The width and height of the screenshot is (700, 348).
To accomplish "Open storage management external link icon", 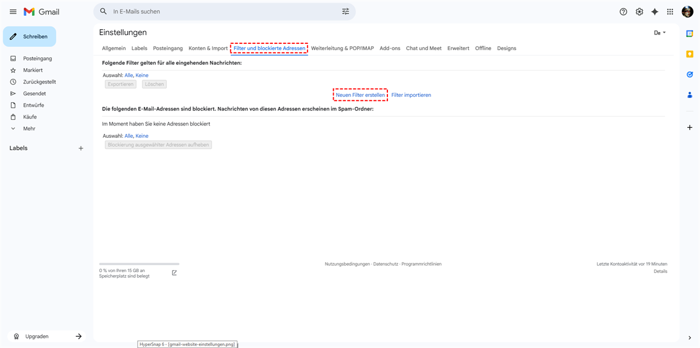I will (x=174, y=273).
